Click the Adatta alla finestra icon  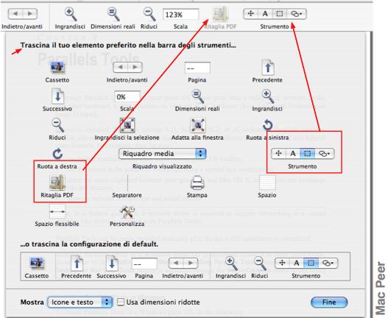click(x=197, y=125)
